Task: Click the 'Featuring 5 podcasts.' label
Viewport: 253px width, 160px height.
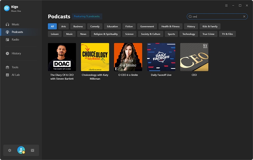Action: tap(87, 16)
